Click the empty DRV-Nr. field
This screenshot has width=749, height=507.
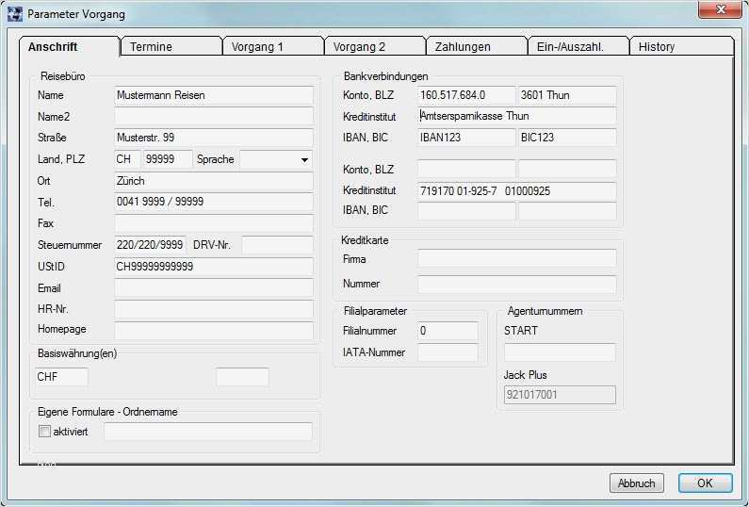pyautogui.click(x=278, y=245)
